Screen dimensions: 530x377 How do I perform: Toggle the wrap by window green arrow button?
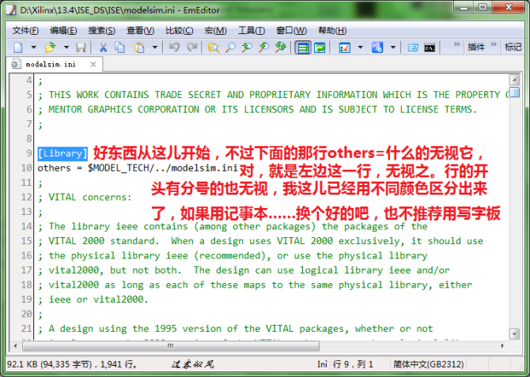[320, 47]
